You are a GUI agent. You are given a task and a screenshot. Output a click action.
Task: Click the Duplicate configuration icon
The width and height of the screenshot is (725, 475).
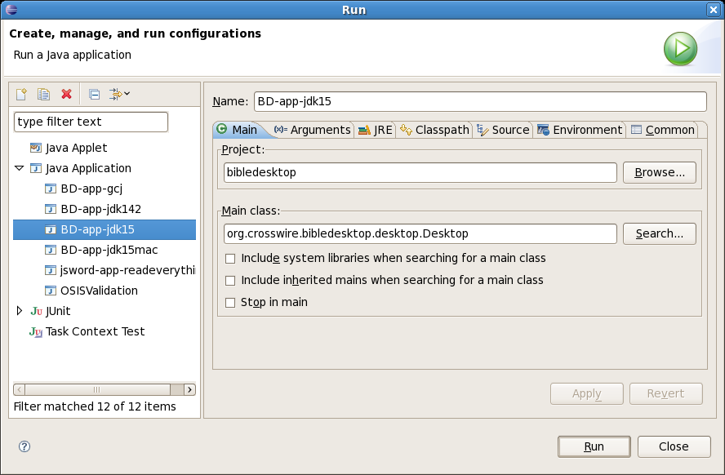44,95
